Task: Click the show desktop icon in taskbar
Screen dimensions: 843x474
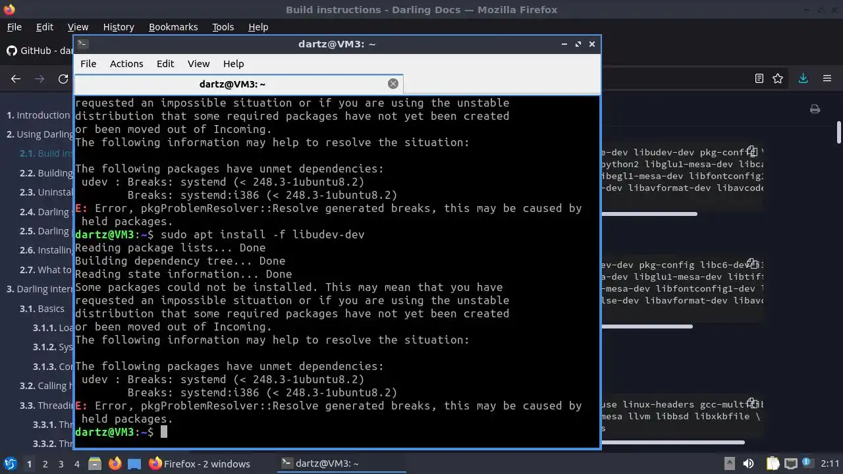Action: pyautogui.click(x=134, y=463)
